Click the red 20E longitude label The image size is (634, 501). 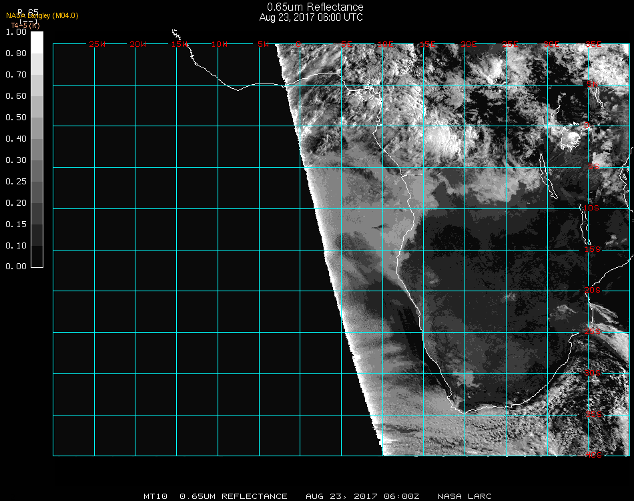(x=469, y=44)
